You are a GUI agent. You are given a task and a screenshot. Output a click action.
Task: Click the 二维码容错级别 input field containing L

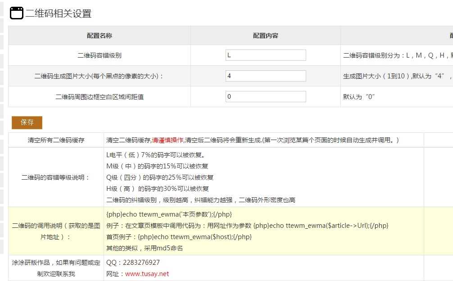266,55
